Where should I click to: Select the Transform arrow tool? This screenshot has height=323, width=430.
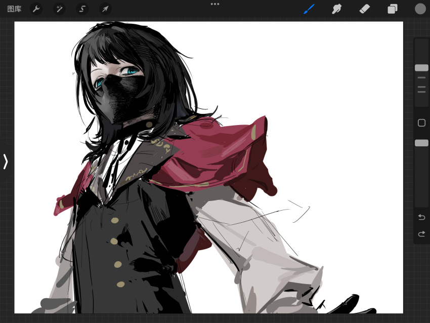[105, 9]
